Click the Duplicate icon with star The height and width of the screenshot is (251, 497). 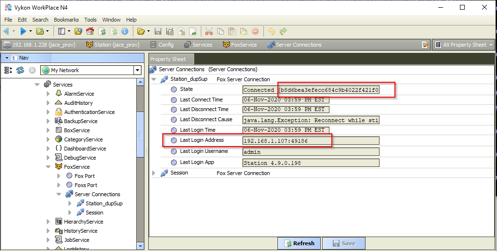click(x=243, y=31)
